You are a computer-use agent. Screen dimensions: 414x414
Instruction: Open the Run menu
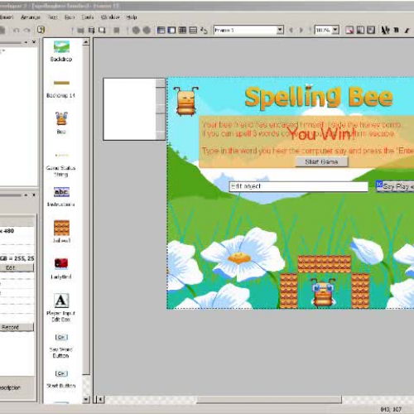point(70,17)
